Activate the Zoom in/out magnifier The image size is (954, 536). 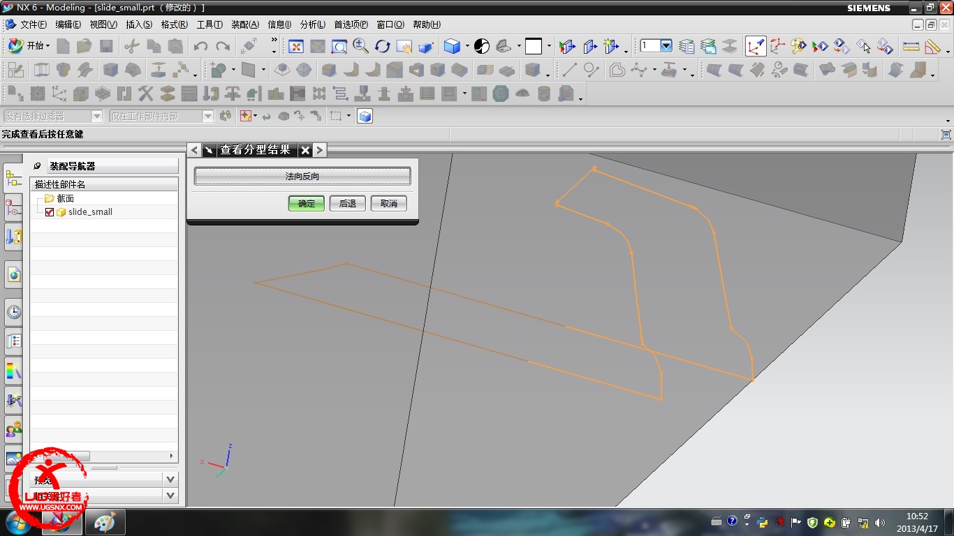click(x=360, y=46)
